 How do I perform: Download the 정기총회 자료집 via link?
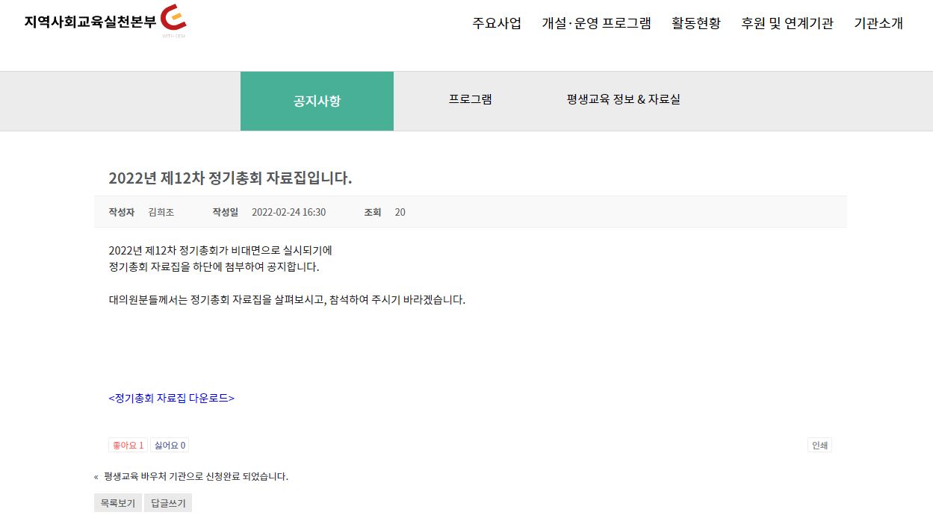click(x=172, y=398)
